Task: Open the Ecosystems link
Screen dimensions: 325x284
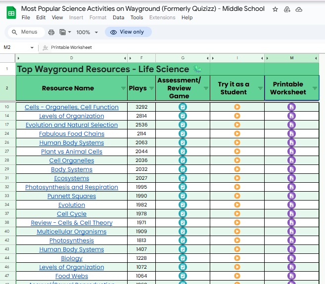Action: (x=72, y=178)
